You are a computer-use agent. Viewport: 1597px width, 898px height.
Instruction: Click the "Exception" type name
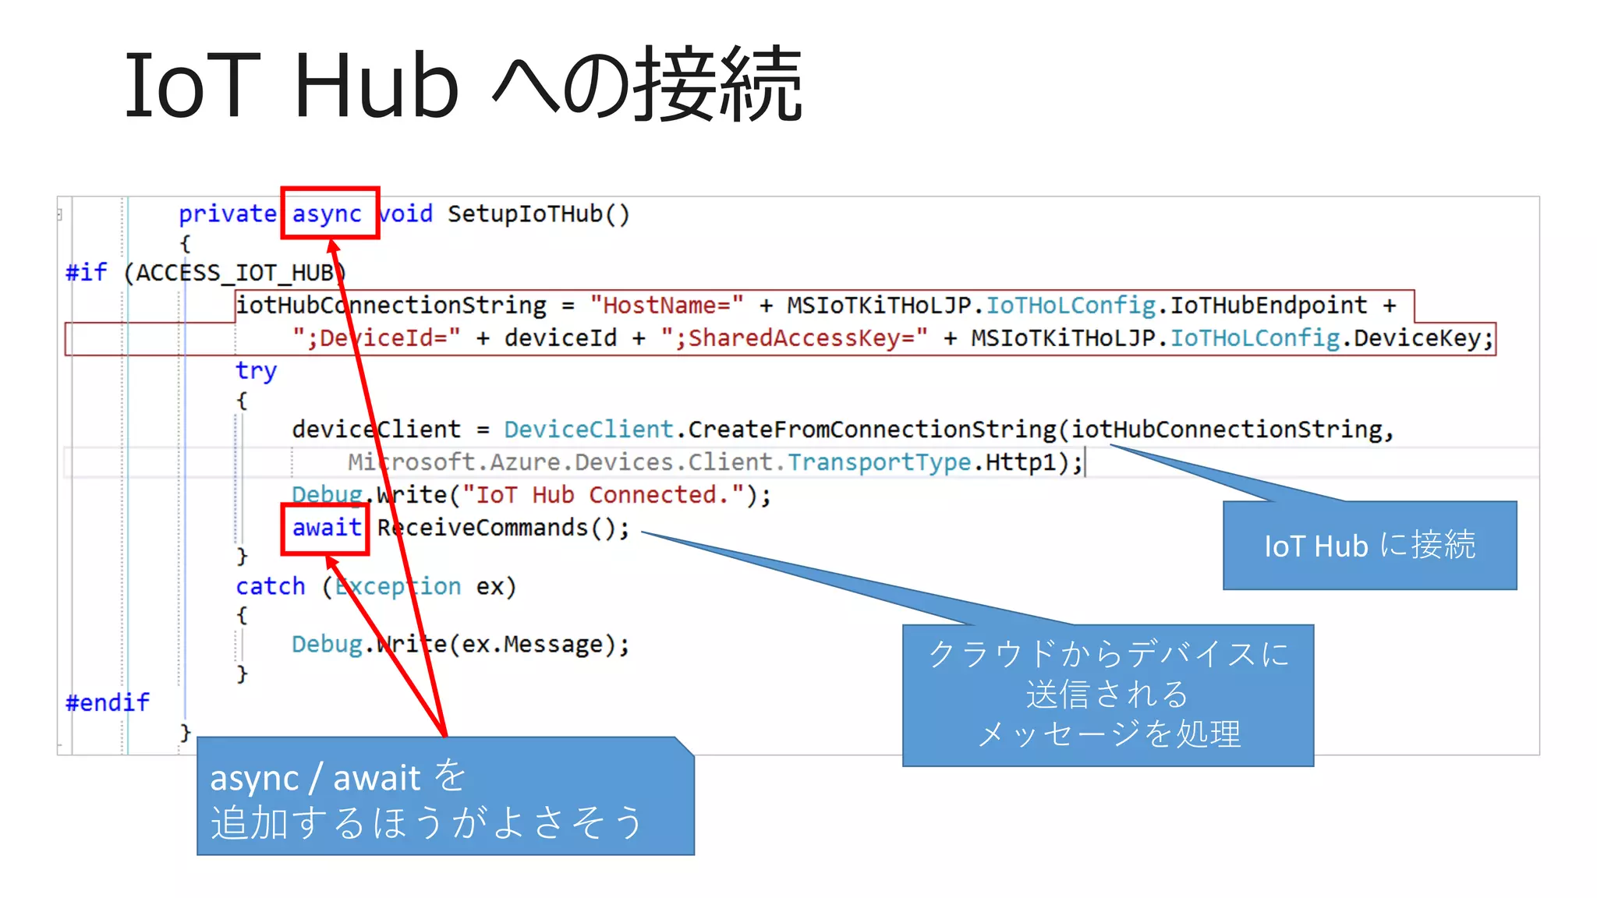pos(398,586)
